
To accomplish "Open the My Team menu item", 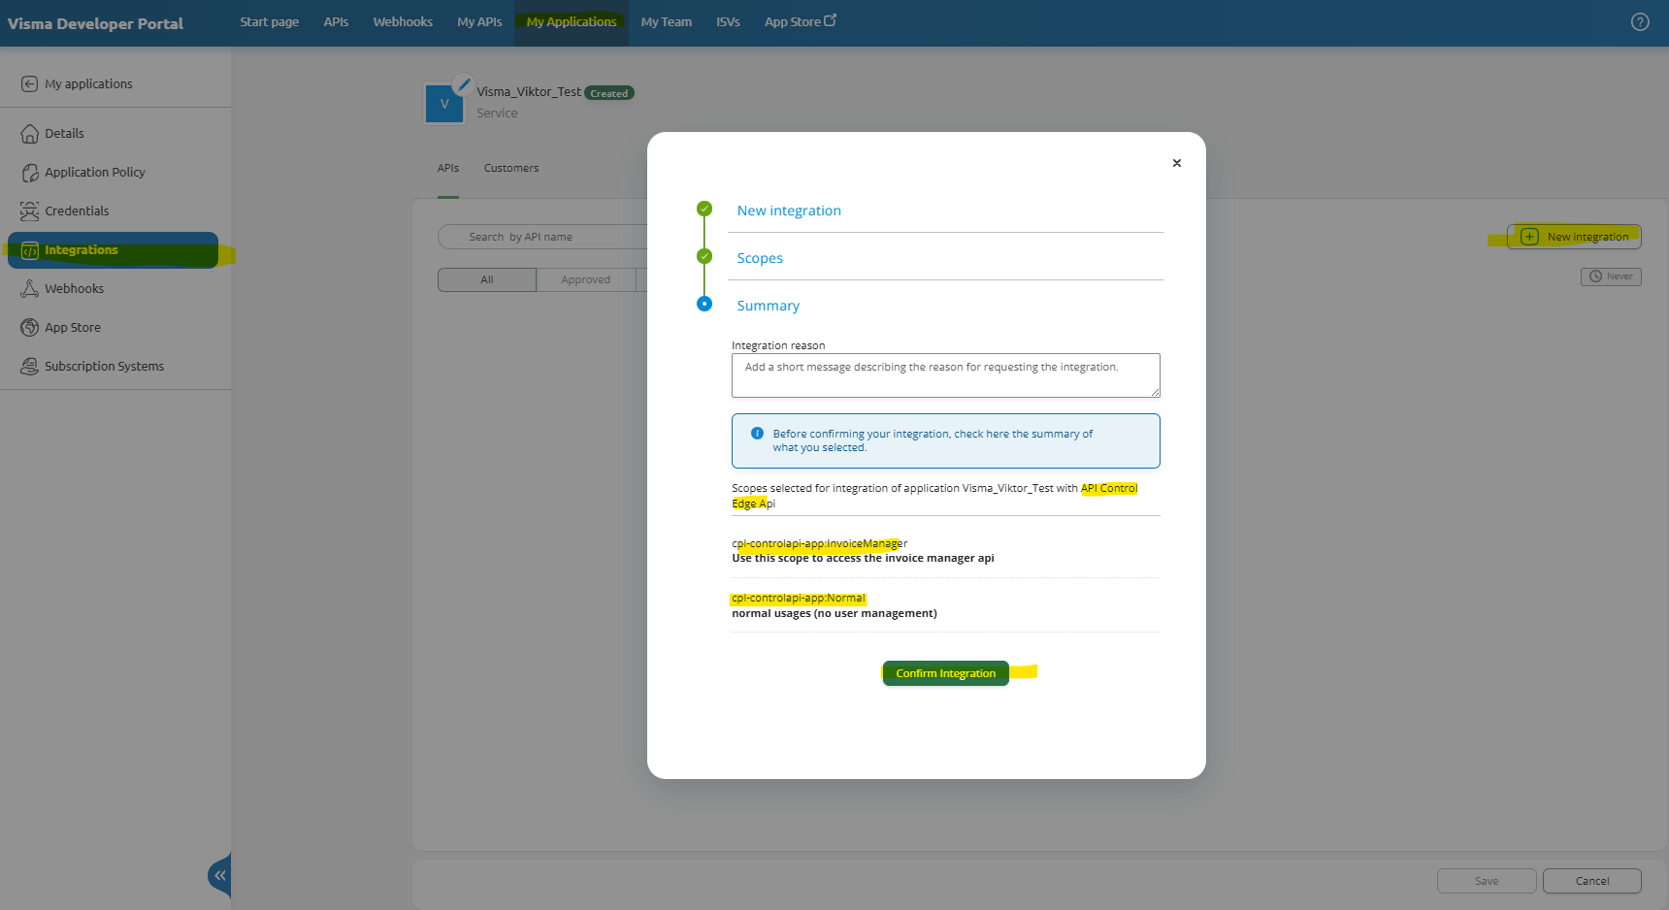I will coord(667,22).
